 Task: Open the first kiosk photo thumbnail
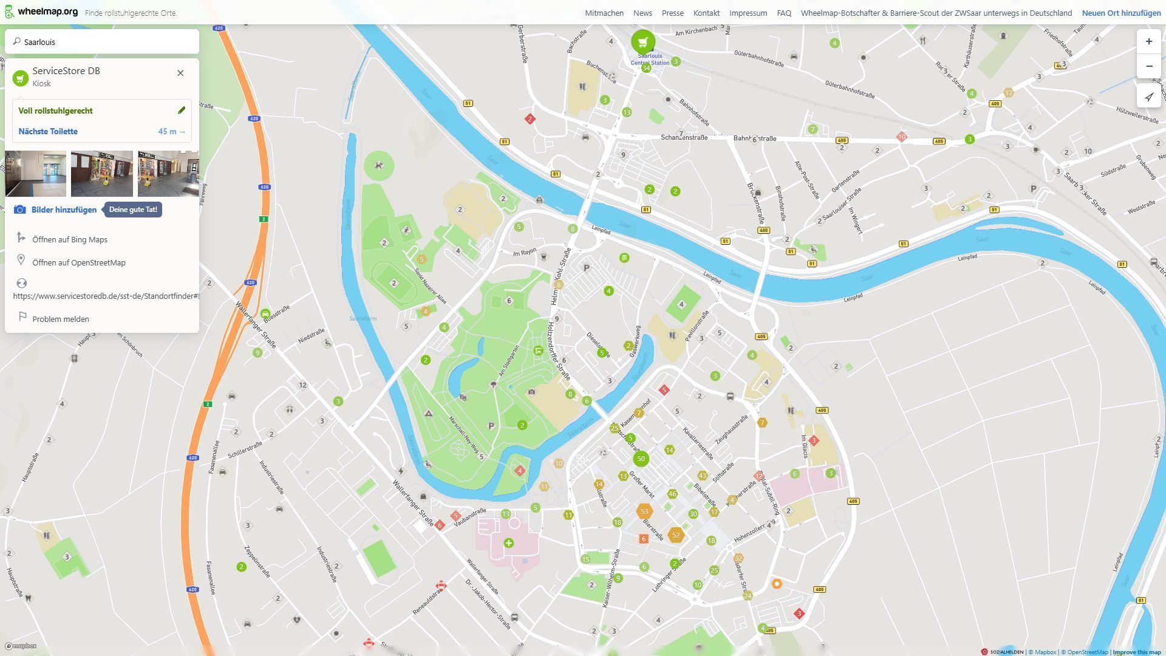35,174
